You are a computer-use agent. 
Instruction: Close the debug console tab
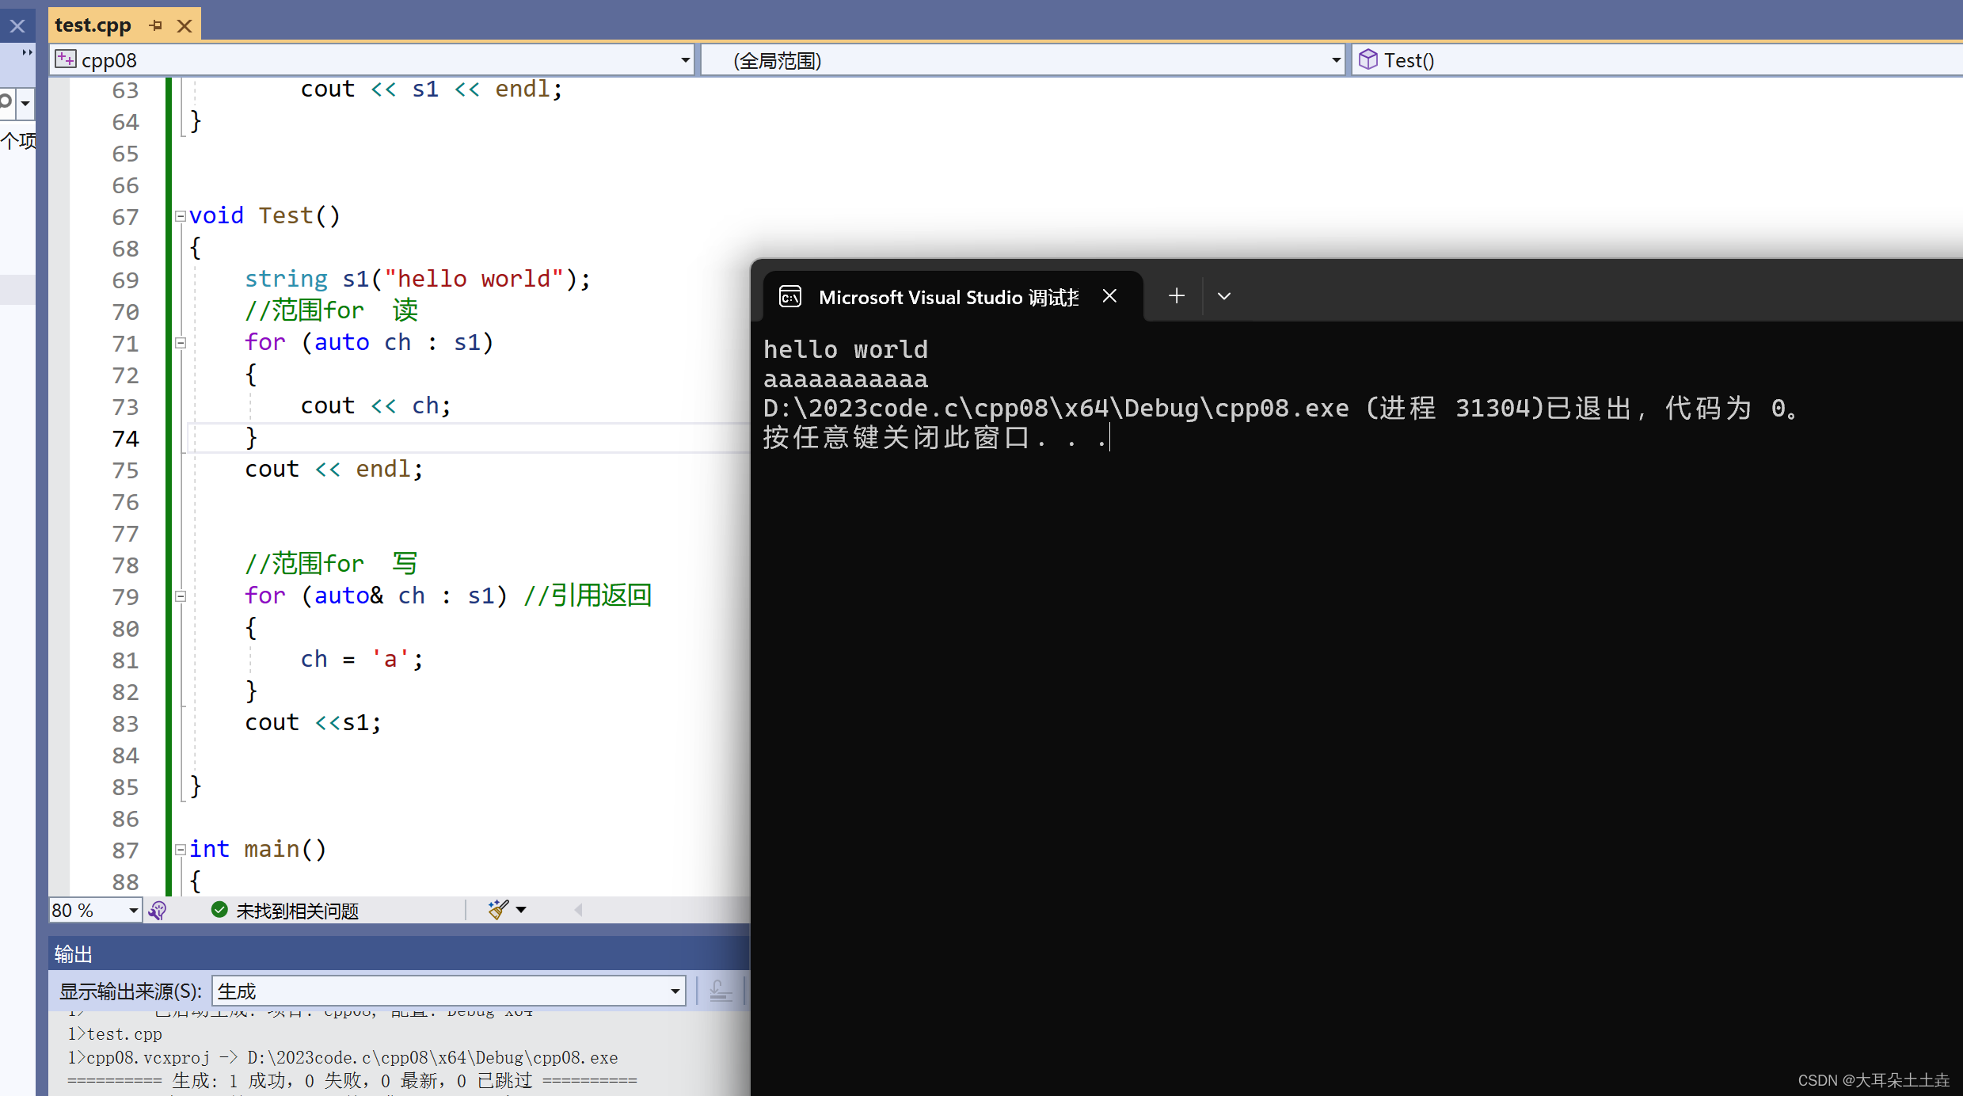[x=1109, y=296]
